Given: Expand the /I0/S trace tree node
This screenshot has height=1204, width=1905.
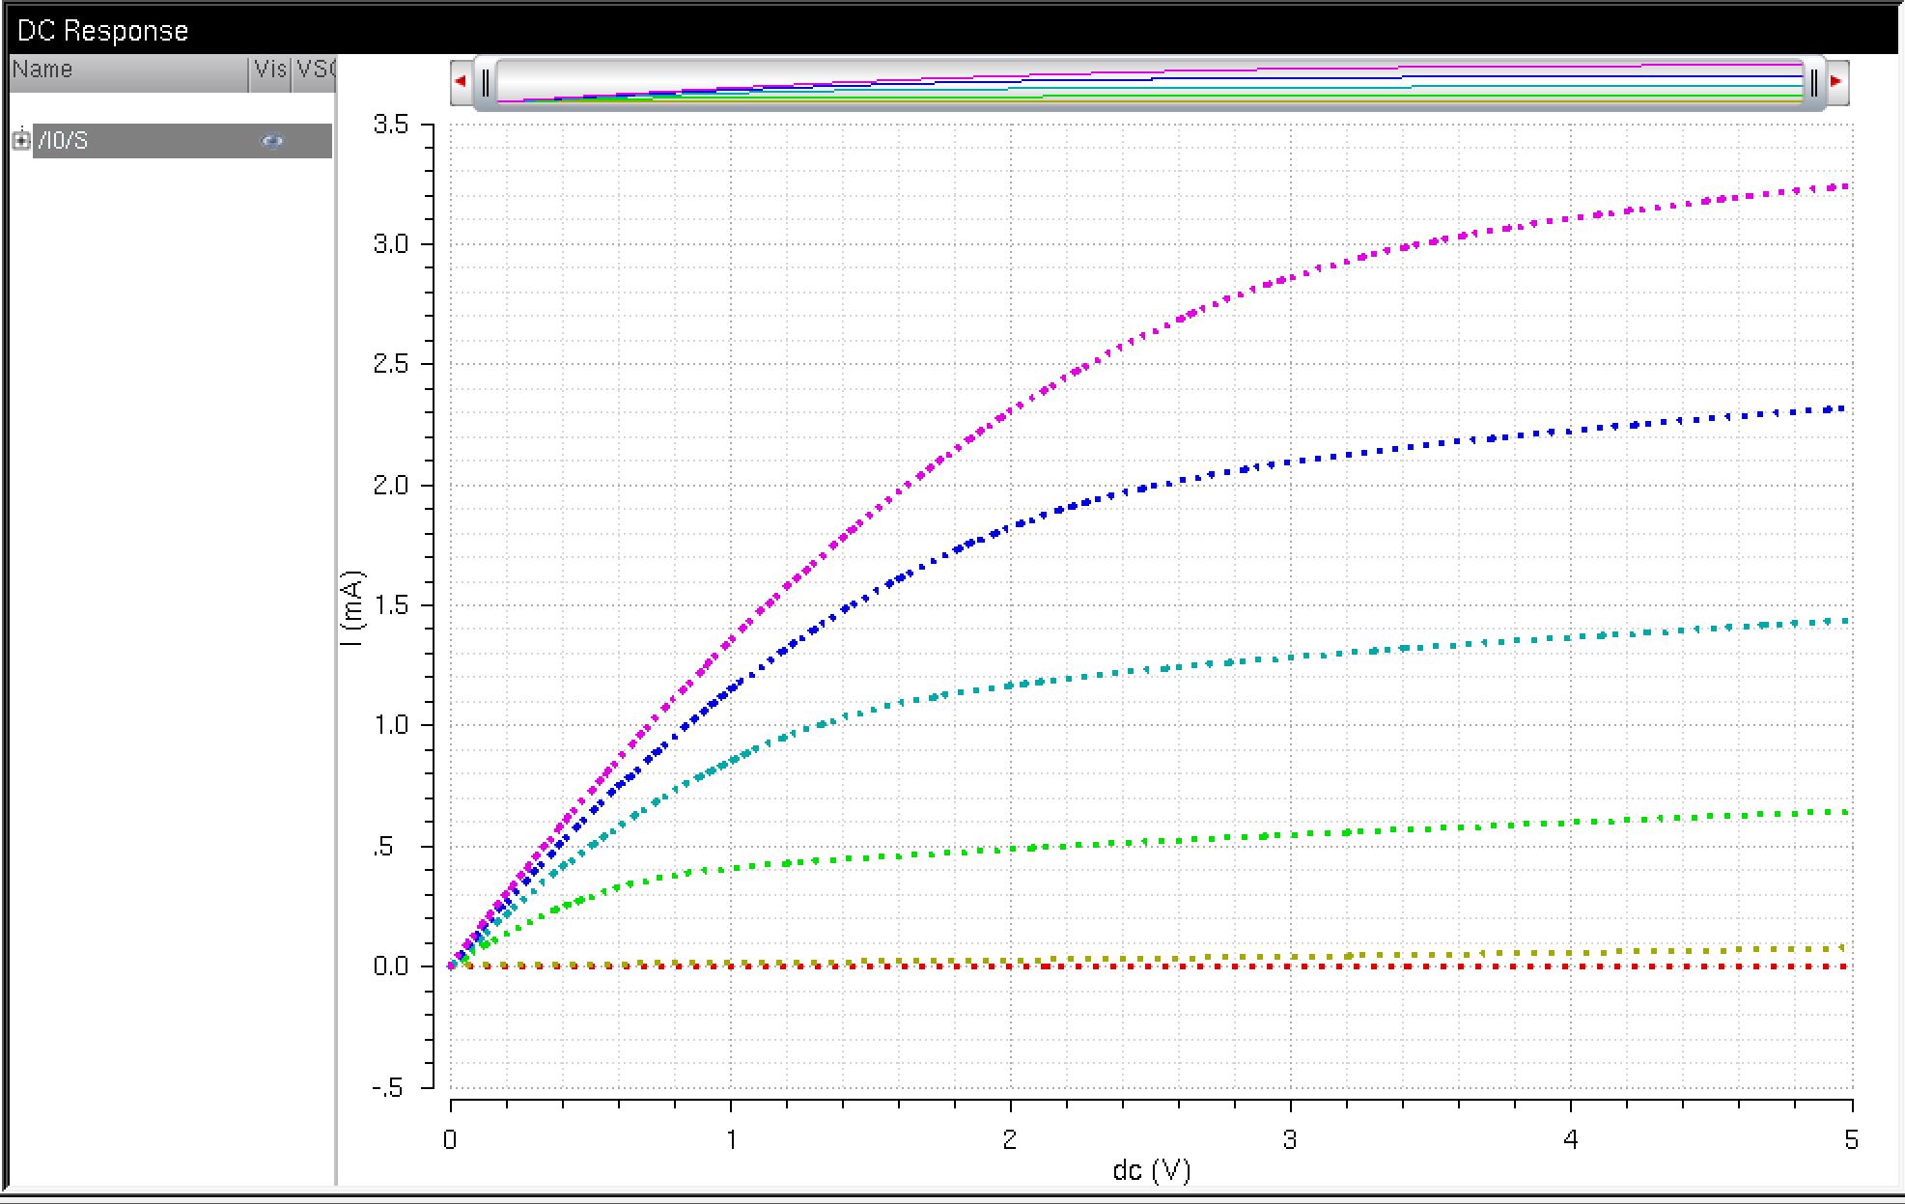Looking at the screenshot, I should (x=21, y=140).
